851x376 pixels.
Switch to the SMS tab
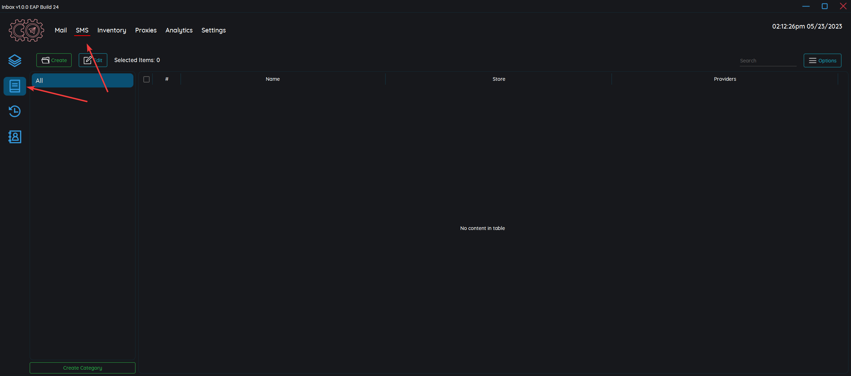(82, 30)
